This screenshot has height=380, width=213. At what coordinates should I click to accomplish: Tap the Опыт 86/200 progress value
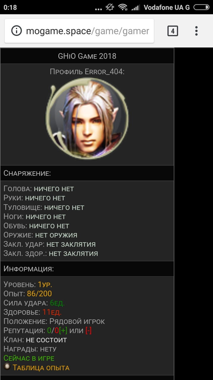(x=39, y=294)
